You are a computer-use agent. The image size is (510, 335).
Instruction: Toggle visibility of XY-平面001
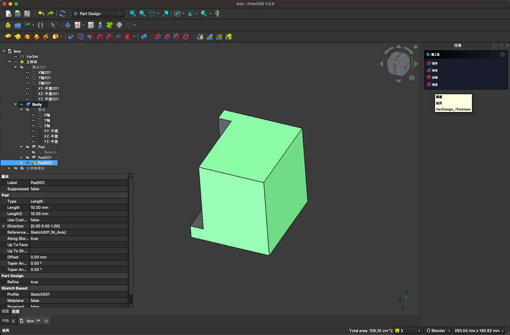[27, 89]
